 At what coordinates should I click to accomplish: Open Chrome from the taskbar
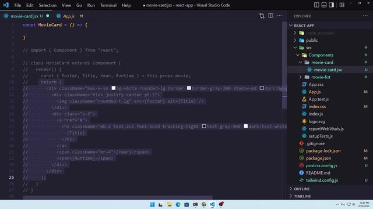pyautogui.click(x=203, y=204)
